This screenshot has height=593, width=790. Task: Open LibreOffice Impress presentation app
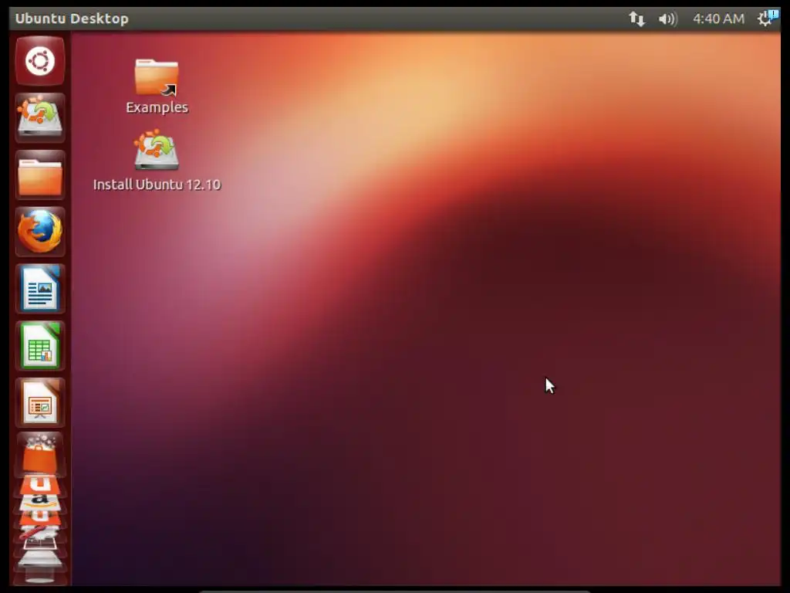(x=40, y=402)
